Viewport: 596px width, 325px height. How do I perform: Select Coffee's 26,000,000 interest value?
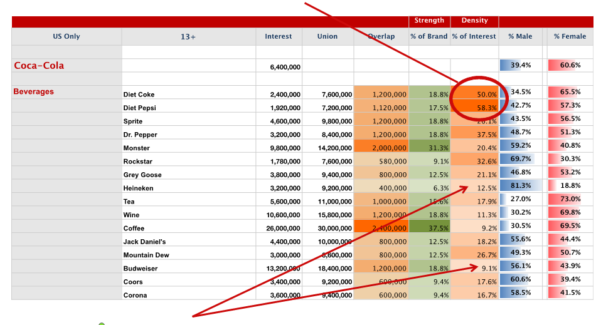[283, 229]
